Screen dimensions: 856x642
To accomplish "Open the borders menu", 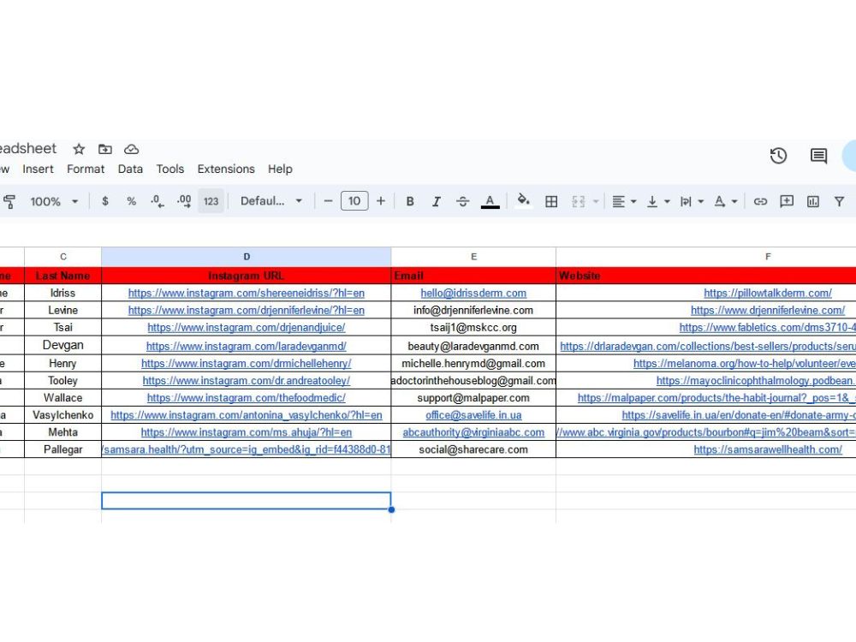I will 551,201.
